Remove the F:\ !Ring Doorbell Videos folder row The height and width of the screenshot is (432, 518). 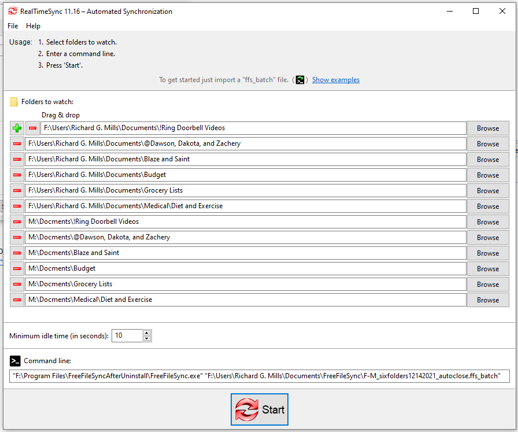click(33, 128)
